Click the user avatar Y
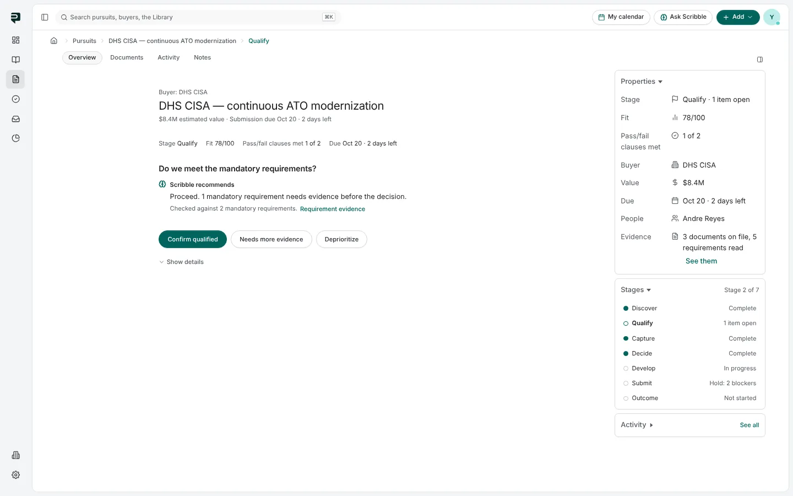 (x=772, y=17)
